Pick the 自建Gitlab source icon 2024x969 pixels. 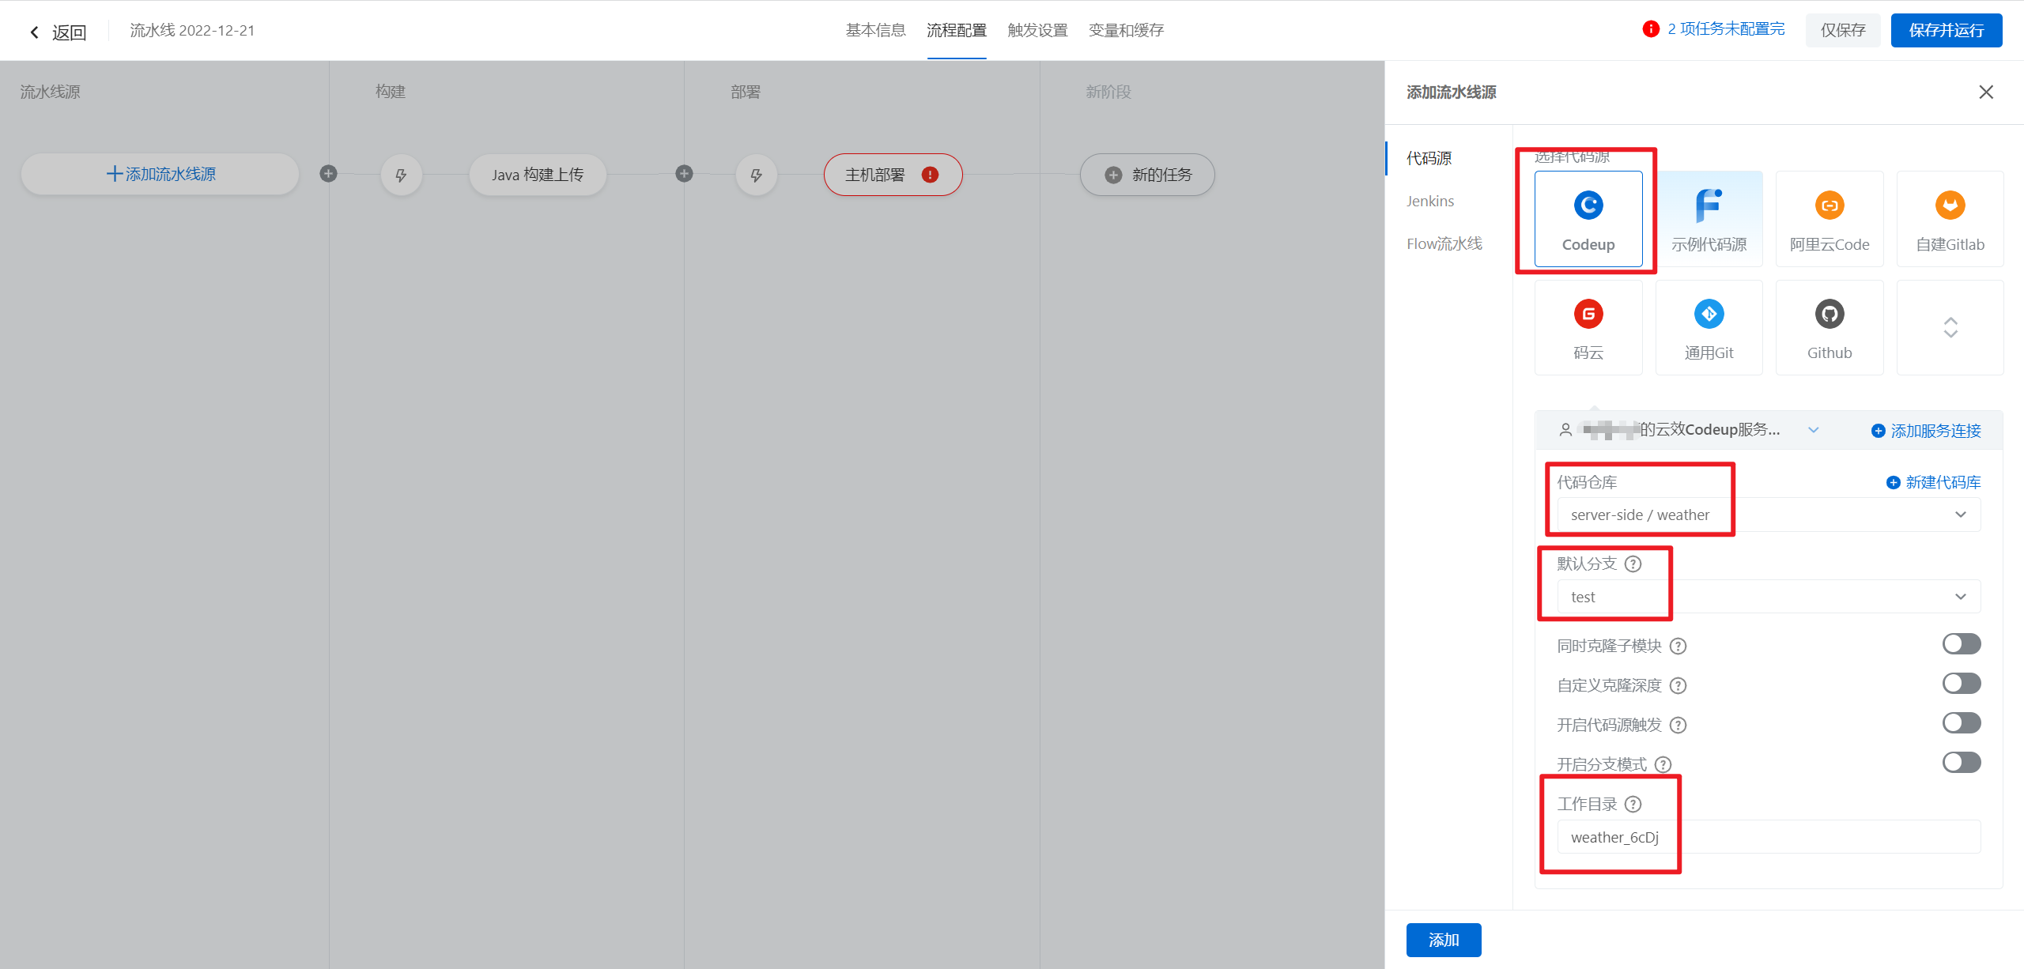[x=1950, y=206]
